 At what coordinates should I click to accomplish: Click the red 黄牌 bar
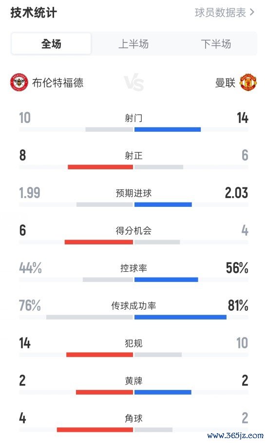click(x=104, y=392)
